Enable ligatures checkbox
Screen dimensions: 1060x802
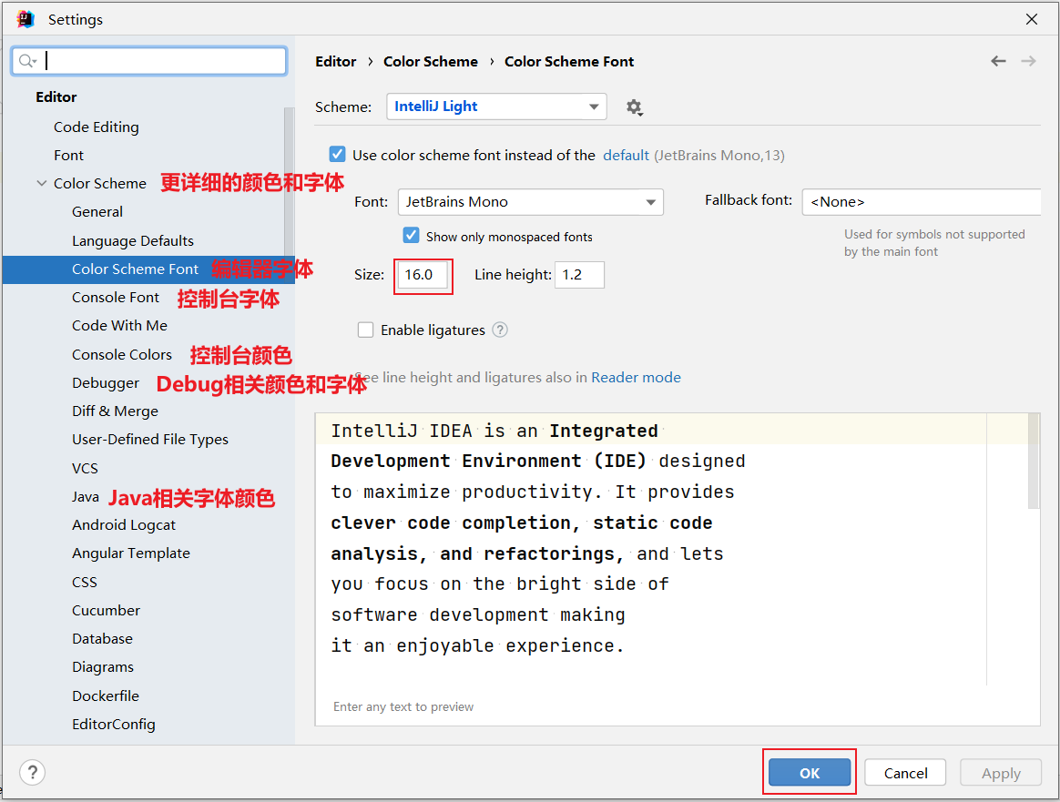(365, 330)
